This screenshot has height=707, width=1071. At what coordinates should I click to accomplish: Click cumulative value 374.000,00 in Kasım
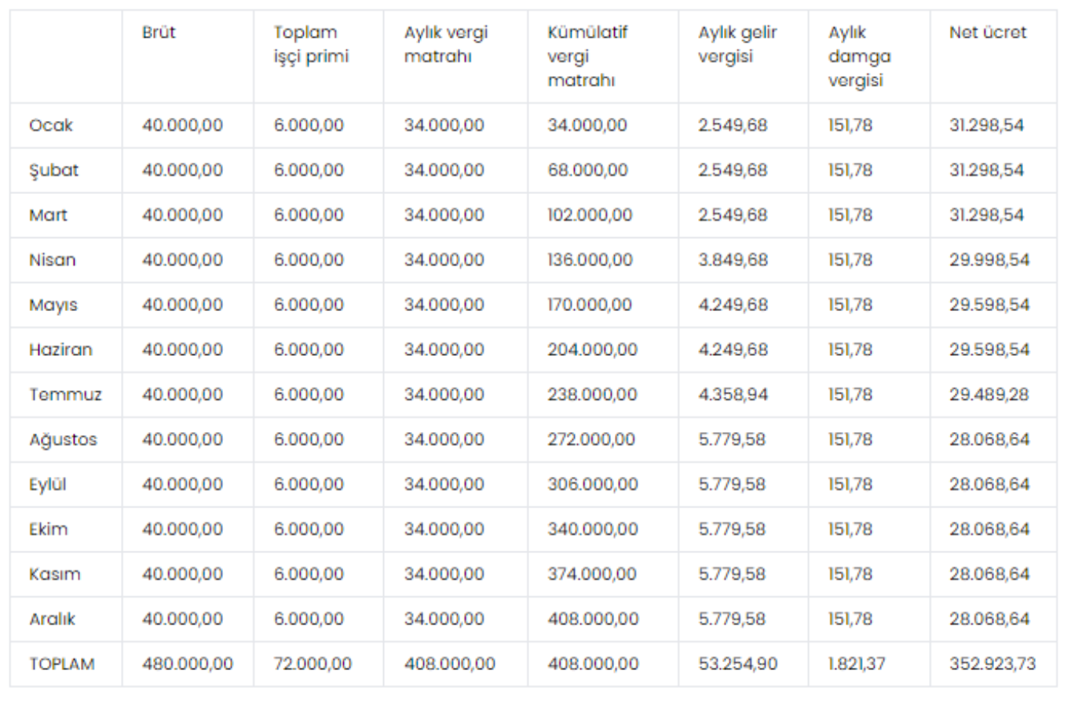(x=592, y=573)
